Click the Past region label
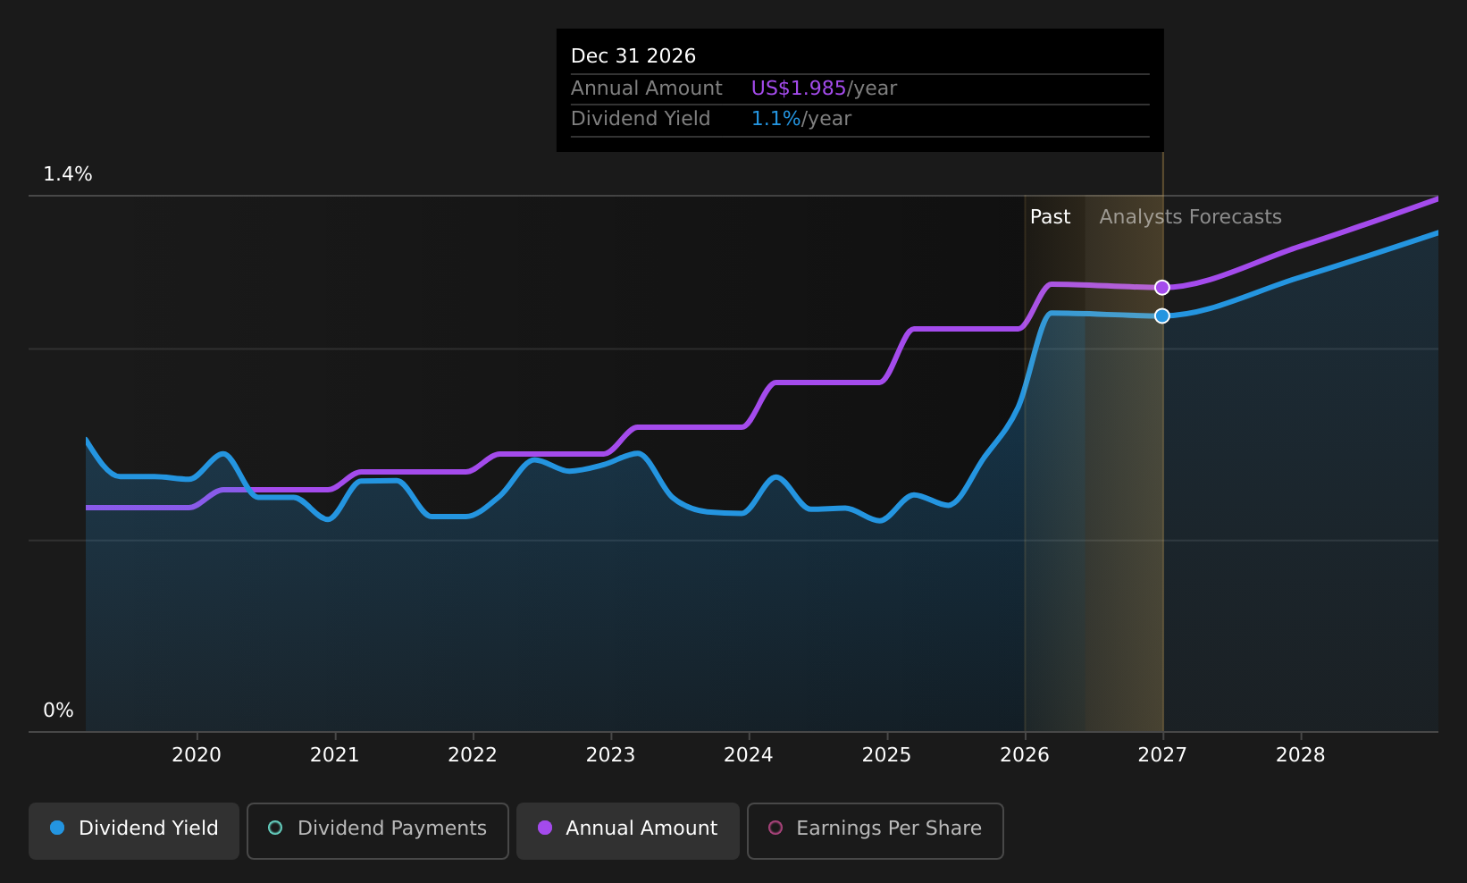 click(x=1051, y=217)
